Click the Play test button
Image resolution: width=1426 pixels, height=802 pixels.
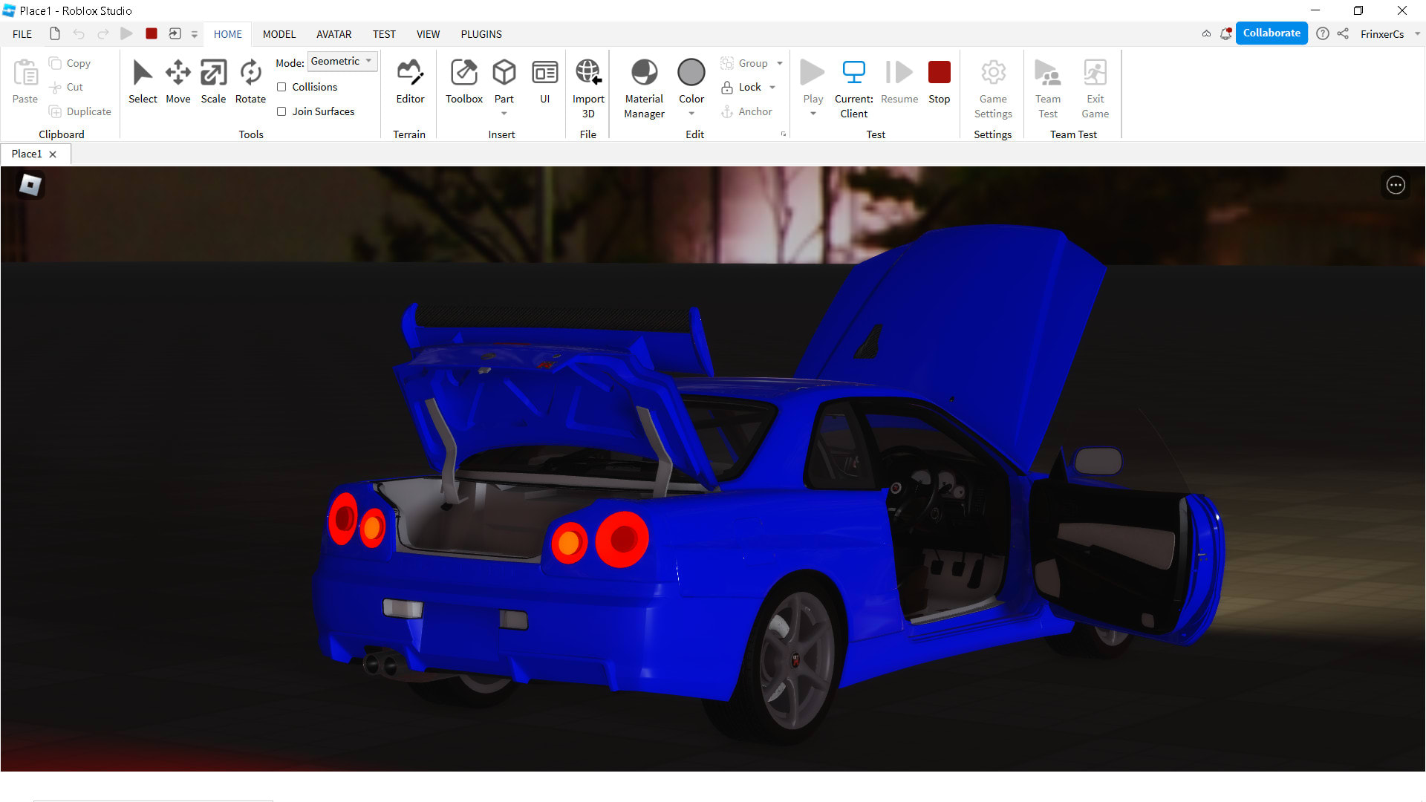pyautogui.click(x=813, y=73)
